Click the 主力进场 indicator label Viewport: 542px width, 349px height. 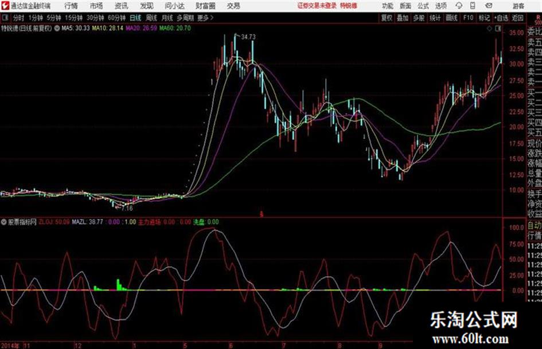pyautogui.click(x=149, y=222)
